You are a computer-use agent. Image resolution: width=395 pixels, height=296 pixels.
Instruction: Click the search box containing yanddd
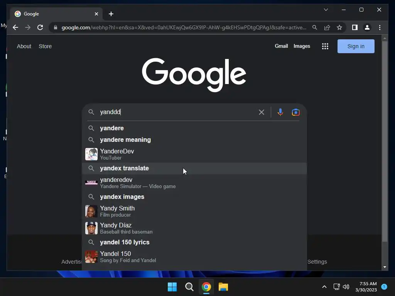pos(176,112)
